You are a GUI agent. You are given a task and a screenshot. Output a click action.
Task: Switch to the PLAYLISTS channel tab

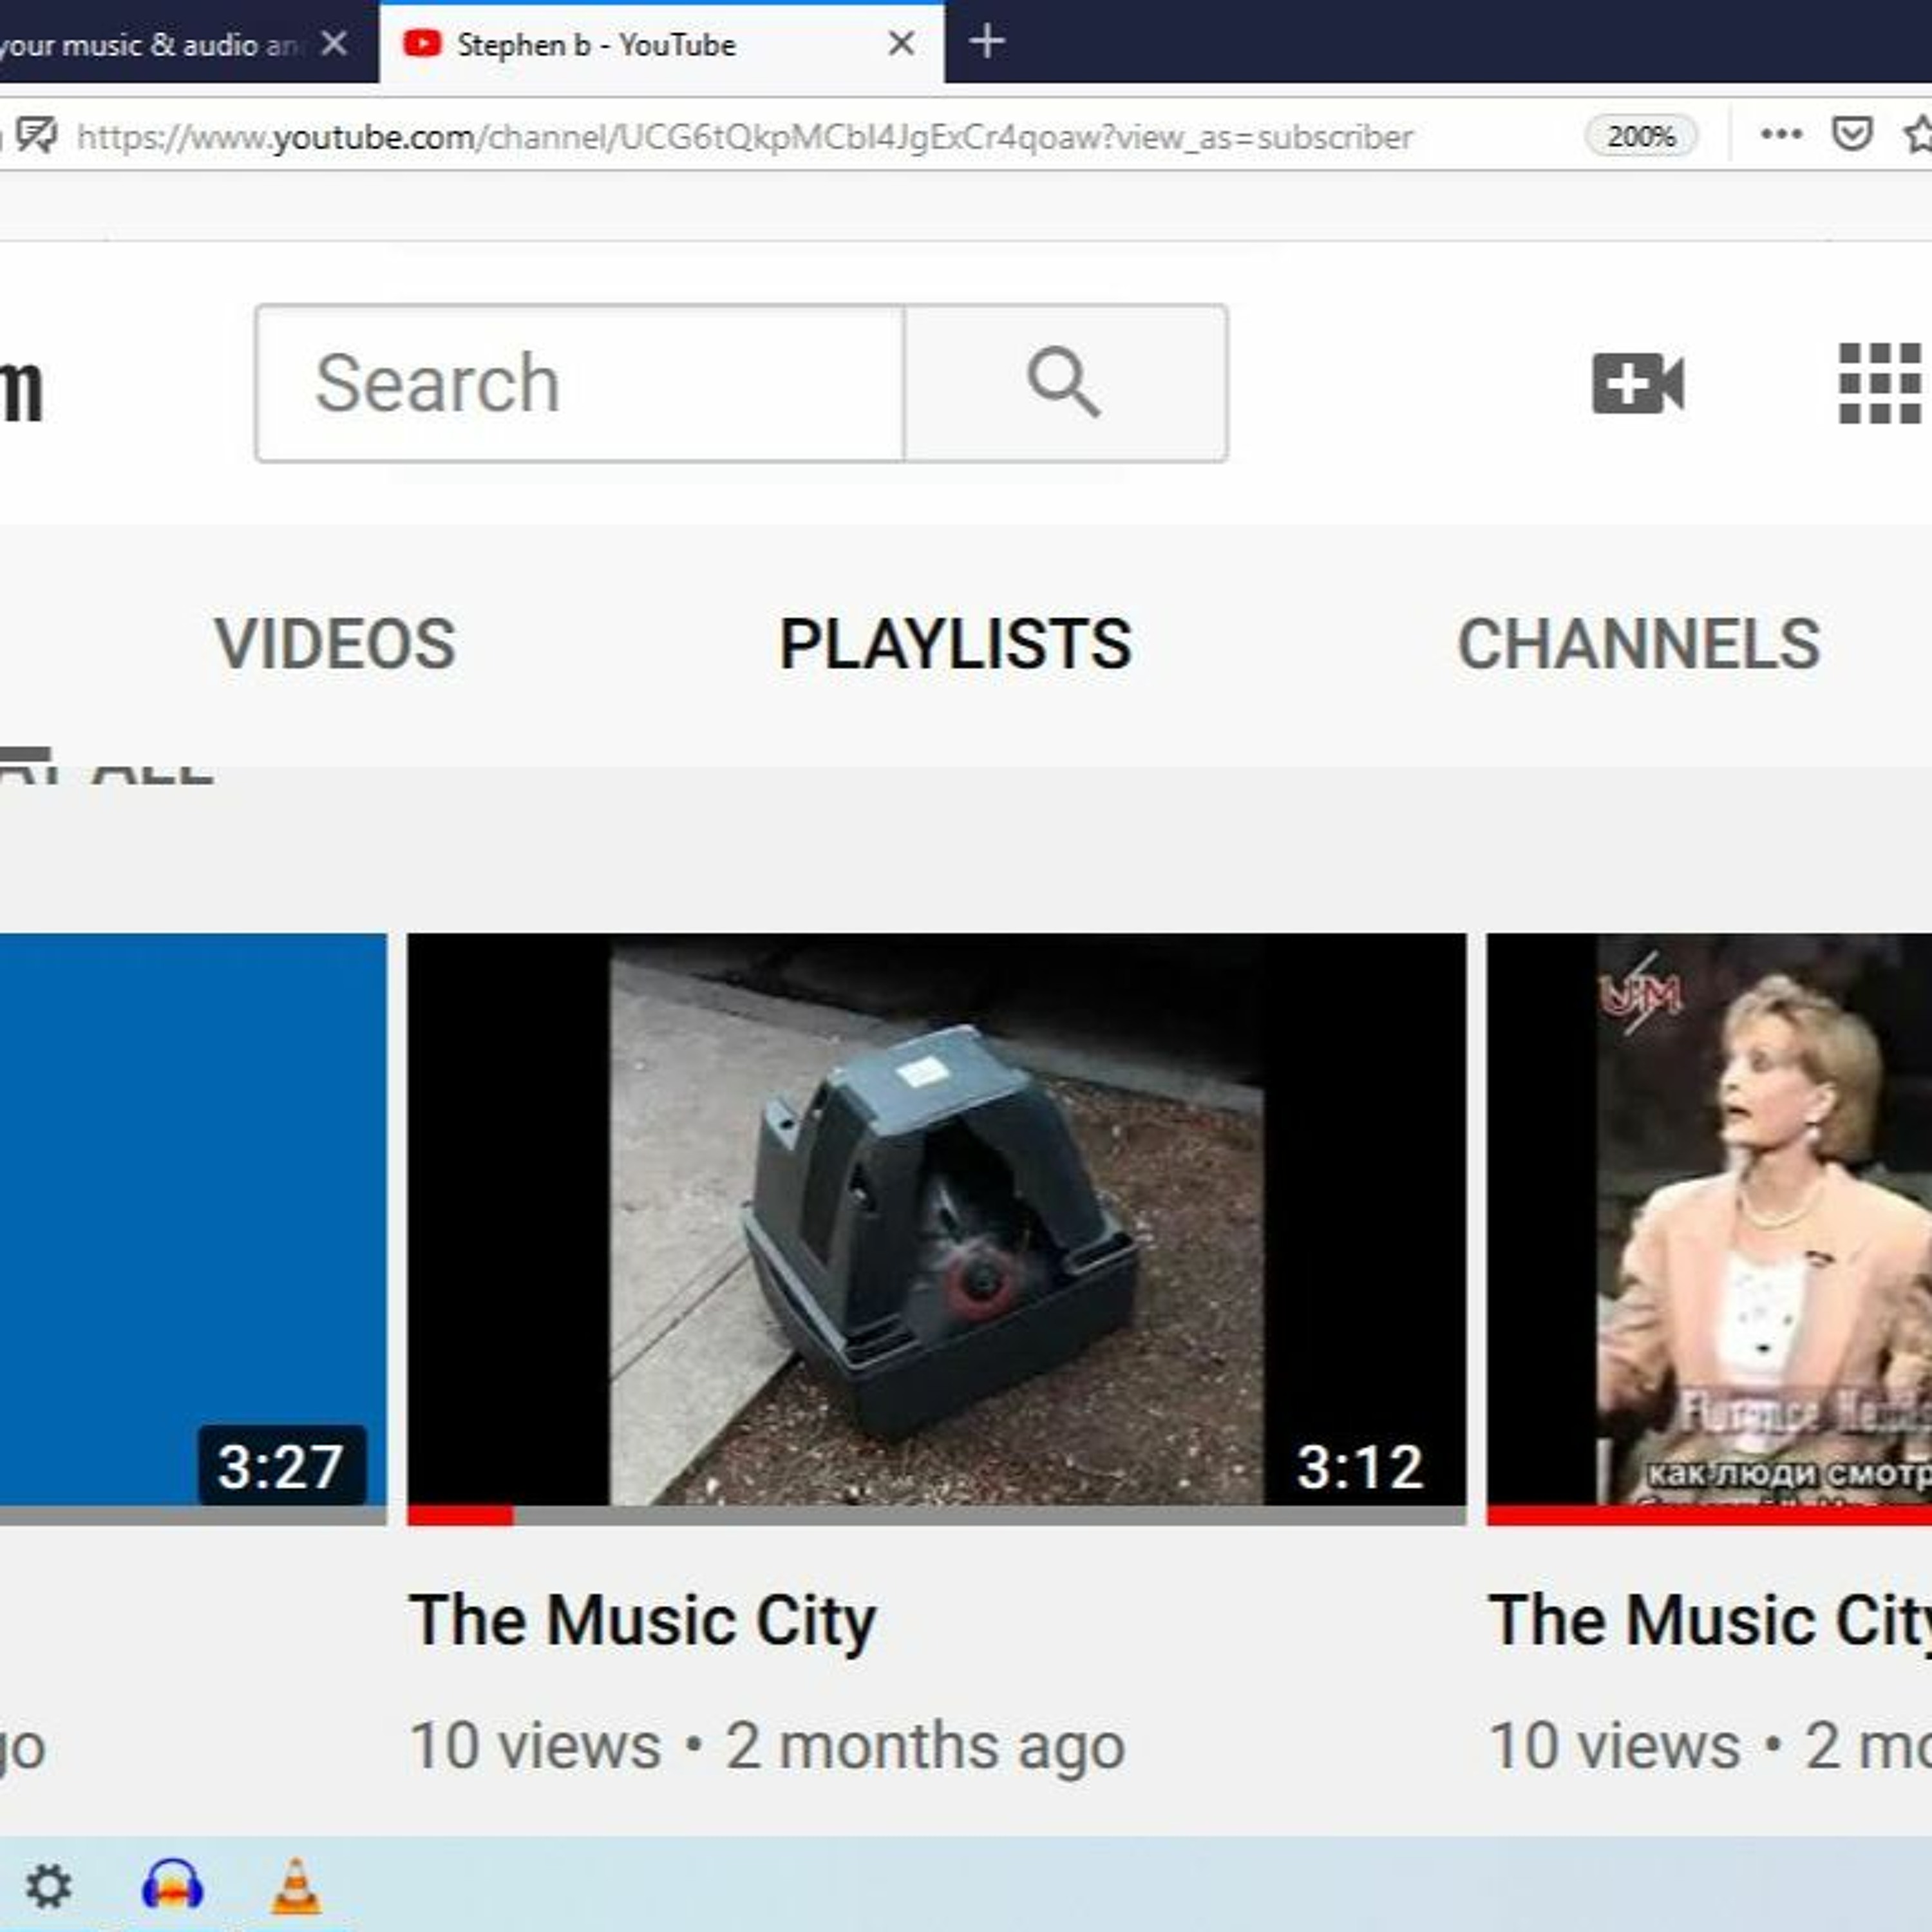pyautogui.click(x=955, y=643)
